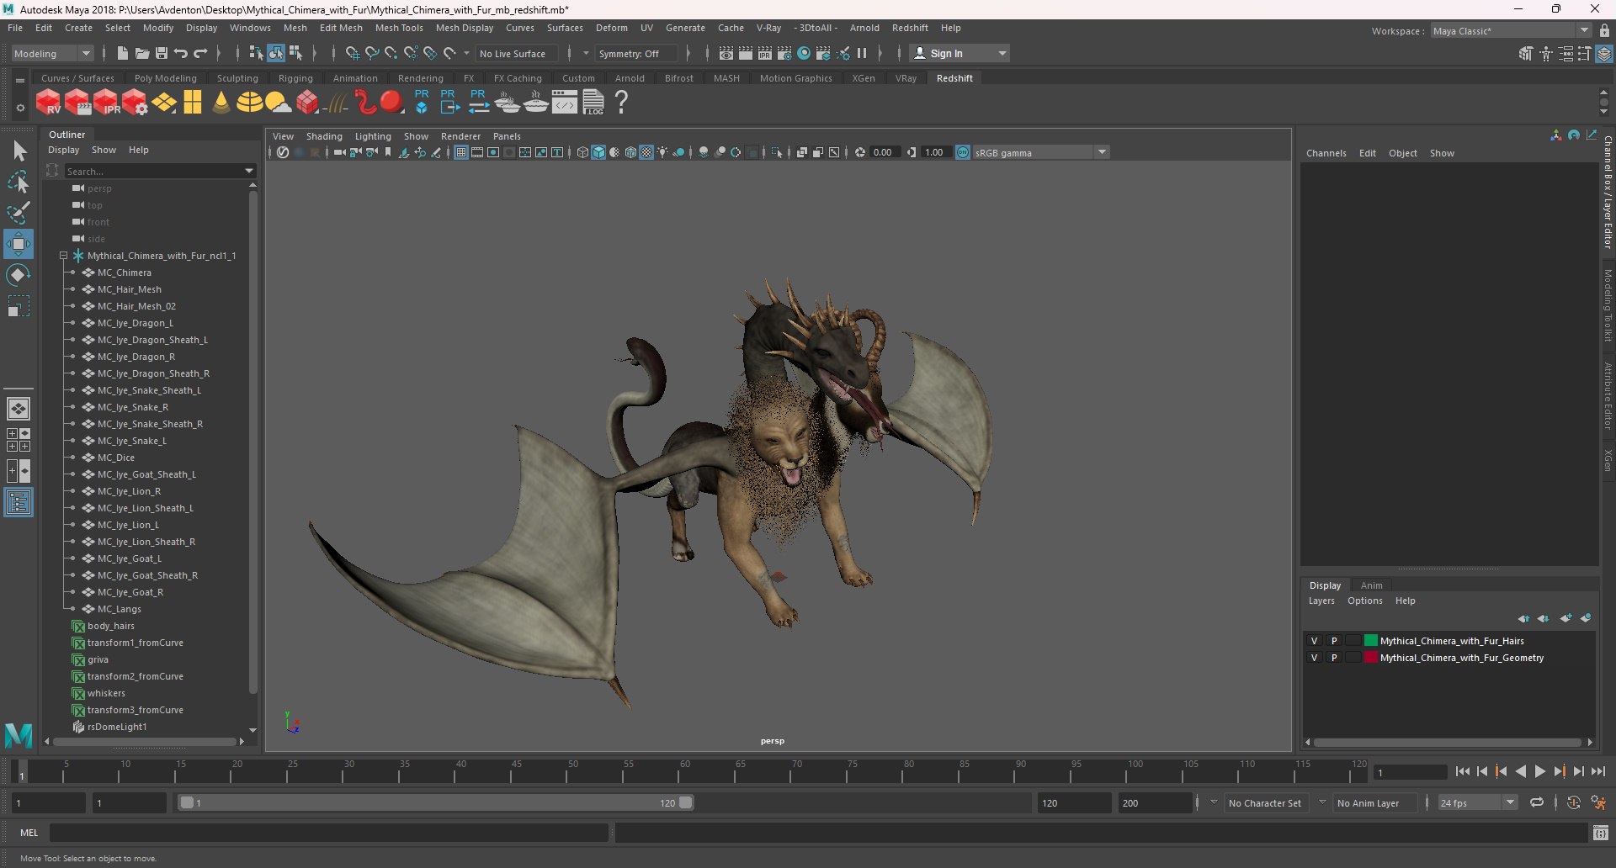Redo action arrow icon
The image size is (1616, 868).
click(x=200, y=53)
